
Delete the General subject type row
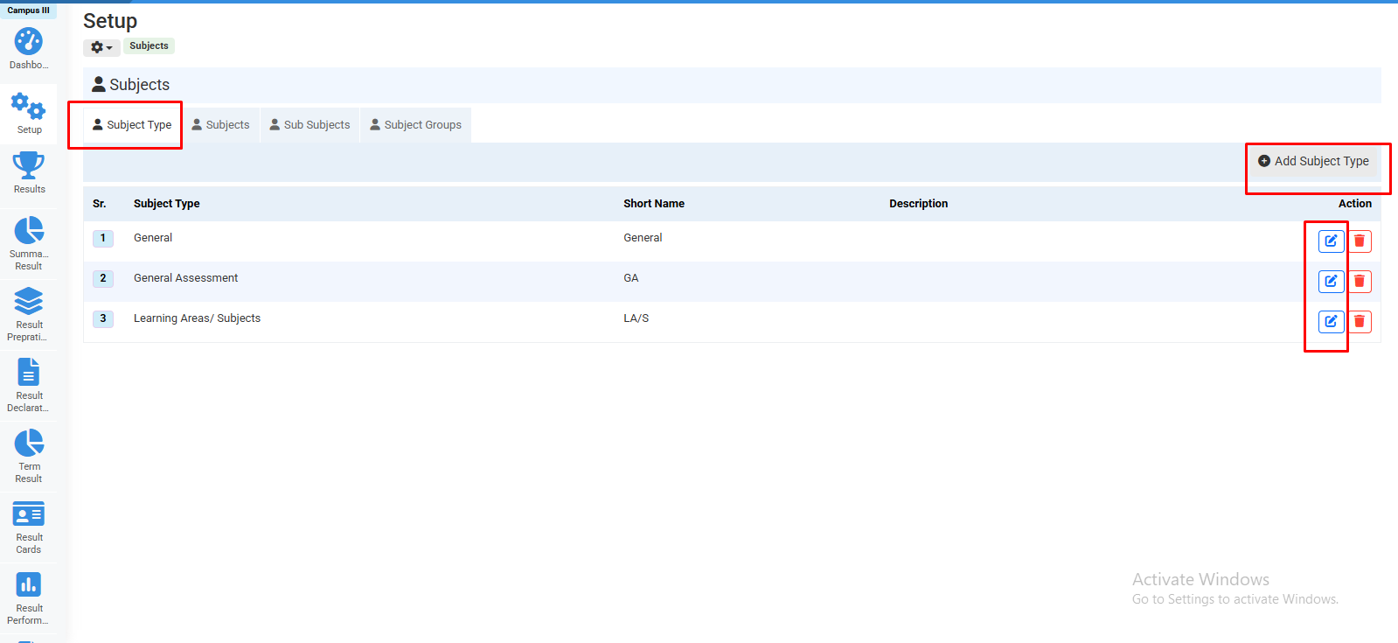click(x=1360, y=241)
